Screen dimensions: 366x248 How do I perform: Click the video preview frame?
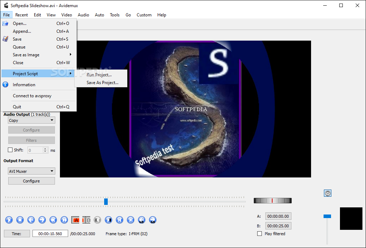185,109
